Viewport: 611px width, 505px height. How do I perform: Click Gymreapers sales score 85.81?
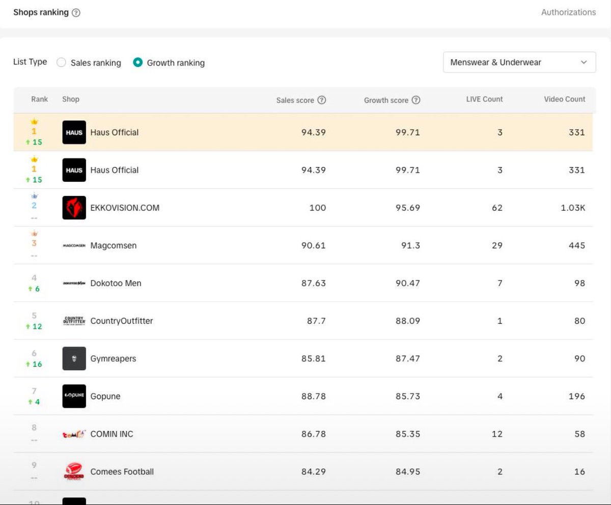point(314,358)
